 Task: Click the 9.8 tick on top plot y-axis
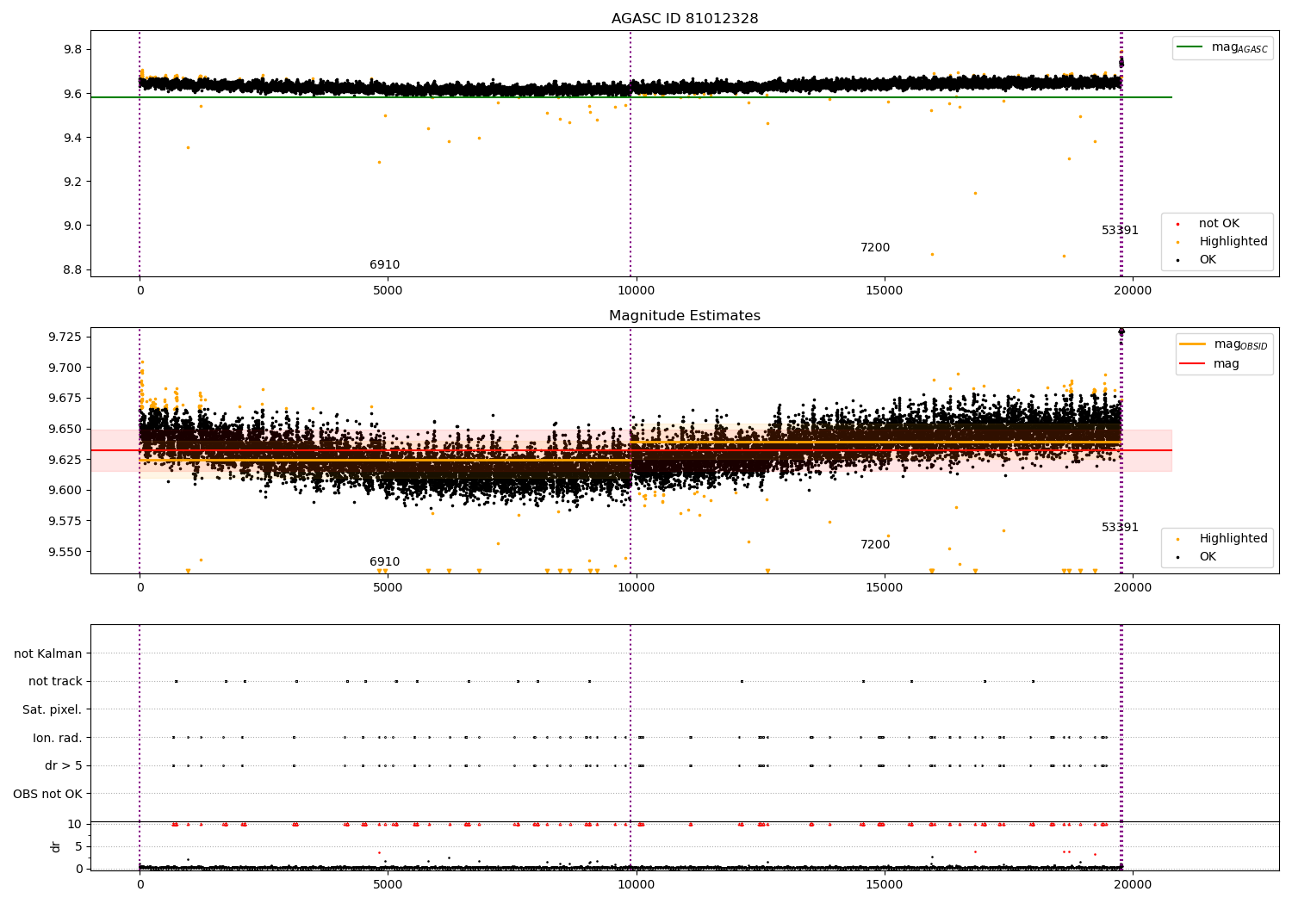coord(72,50)
